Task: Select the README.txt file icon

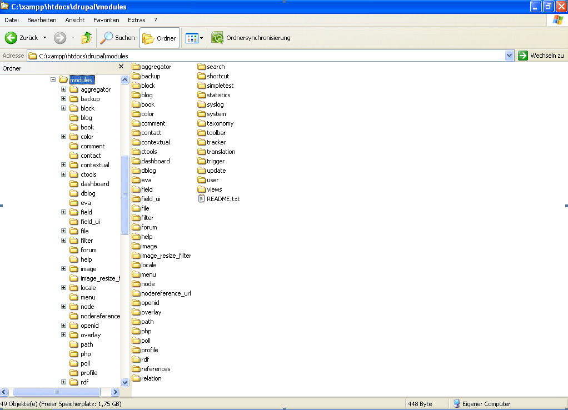Action: point(202,199)
